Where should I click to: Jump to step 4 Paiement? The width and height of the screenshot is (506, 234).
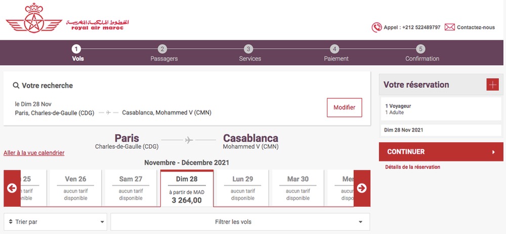pyautogui.click(x=336, y=53)
